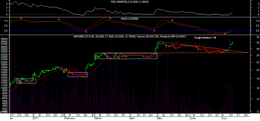260x121 pixels.
Task: Click the 14 value on the right price axis
Action: click(258, 99)
